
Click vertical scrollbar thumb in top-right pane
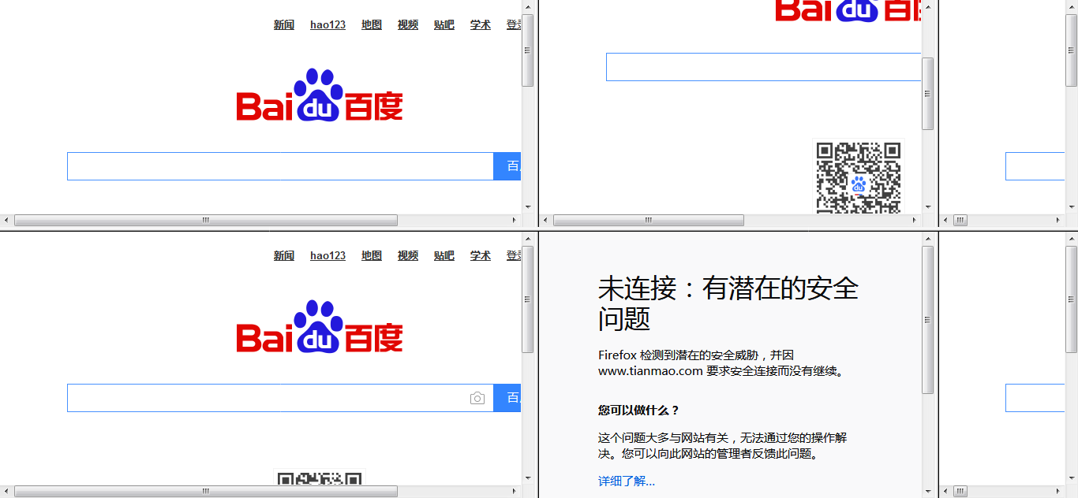click(x=1072, y=50)
